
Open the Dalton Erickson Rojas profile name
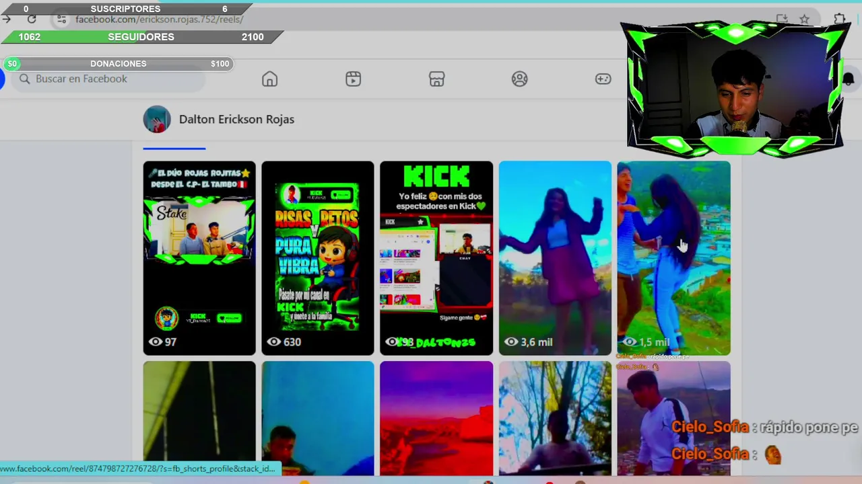pyautogui.click(x=236, y=119)
